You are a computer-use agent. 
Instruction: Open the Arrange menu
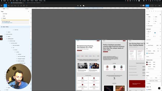(24, 1)
